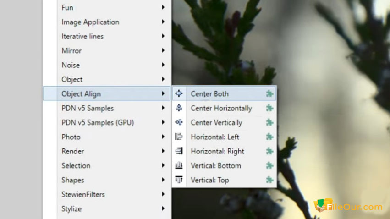Click the puzzle icon beside Horizontal: Right
Viewport: 390px width, 219px height.
point(269,151)
